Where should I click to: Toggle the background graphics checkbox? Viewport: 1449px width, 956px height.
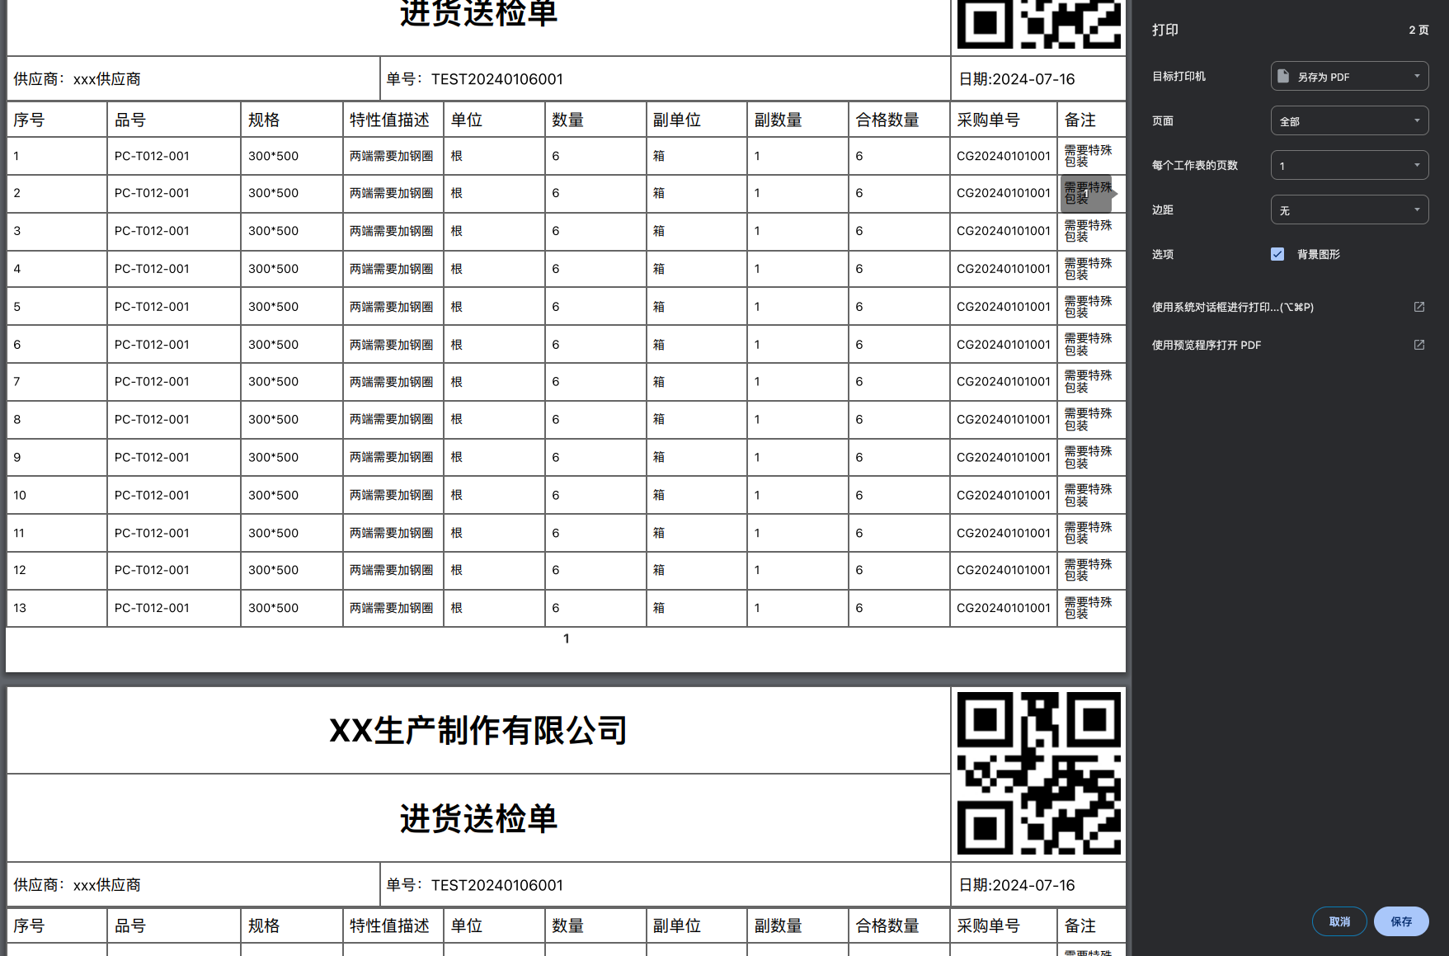tap(1277, 254)
